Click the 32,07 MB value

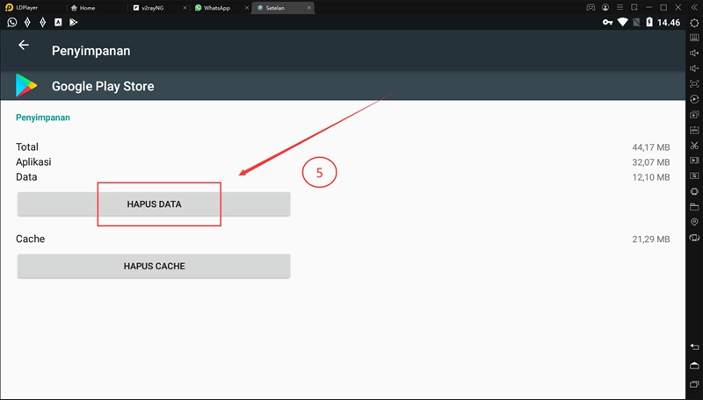point(650,162)
